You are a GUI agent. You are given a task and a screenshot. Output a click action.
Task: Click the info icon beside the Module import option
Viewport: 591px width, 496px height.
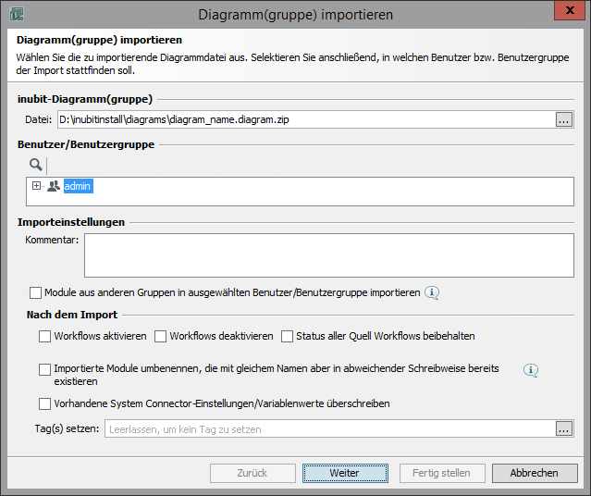[431, 292]
